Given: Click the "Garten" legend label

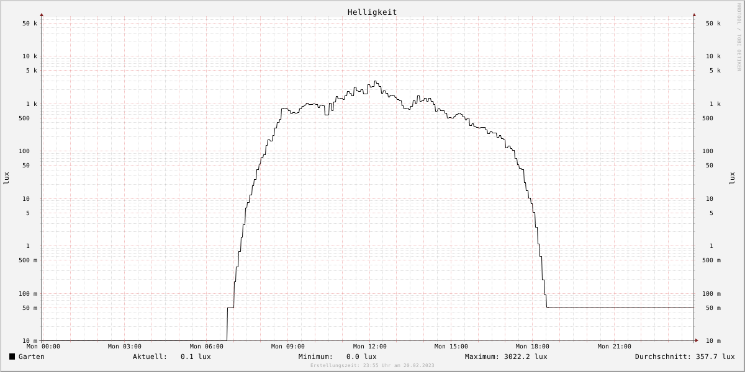Looking at the screenshot, I should pos(32,356).
